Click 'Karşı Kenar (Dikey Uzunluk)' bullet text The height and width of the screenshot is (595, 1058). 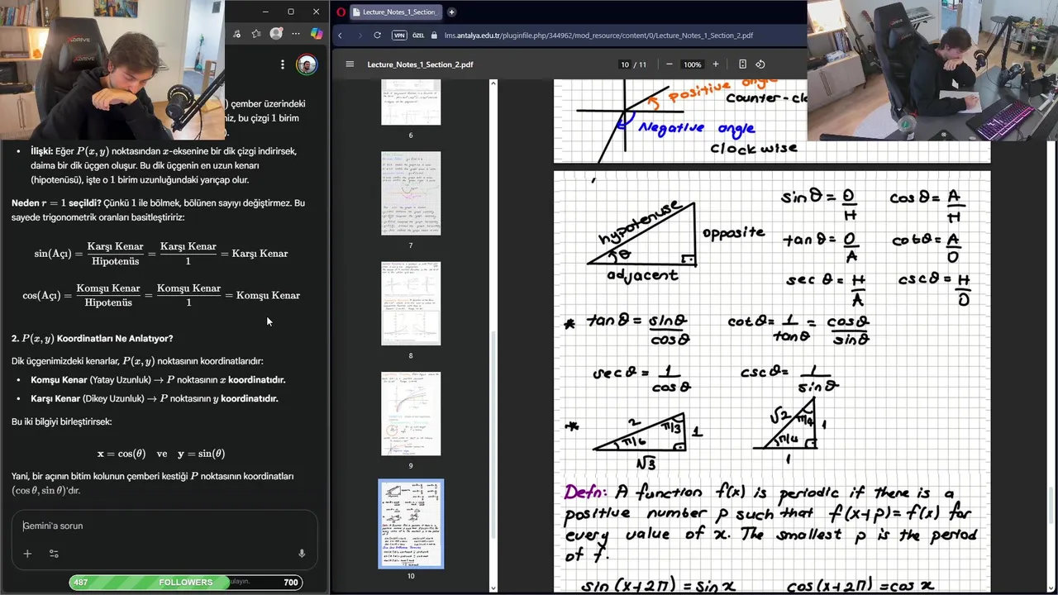(155, 398)
